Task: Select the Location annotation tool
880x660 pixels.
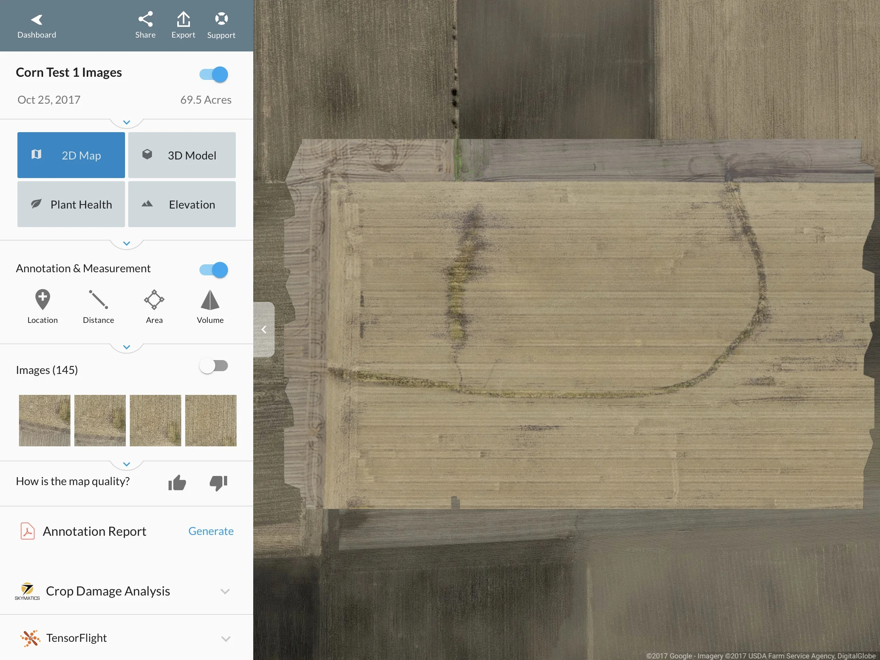Action: (43, 305)
